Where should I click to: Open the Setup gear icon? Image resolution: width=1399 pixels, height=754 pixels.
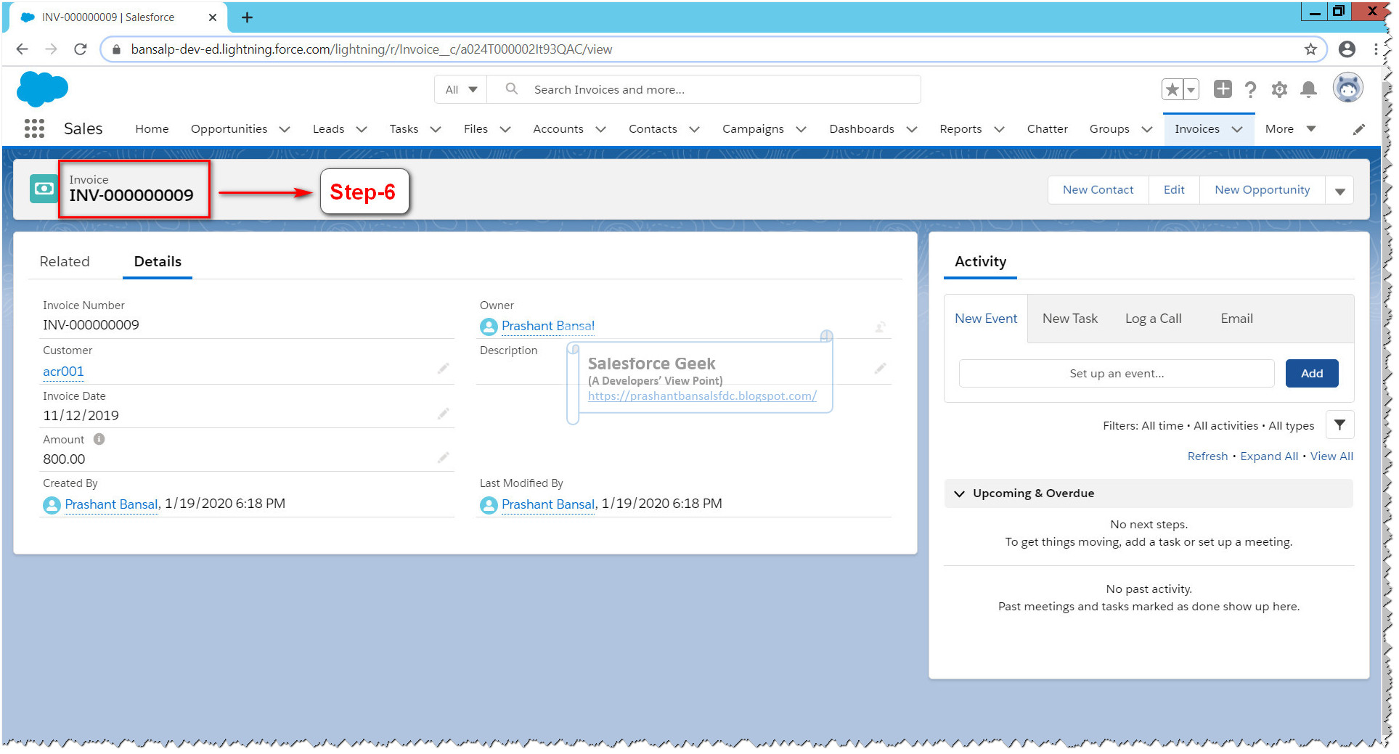pyautogui.click(x=1279, y=89)
